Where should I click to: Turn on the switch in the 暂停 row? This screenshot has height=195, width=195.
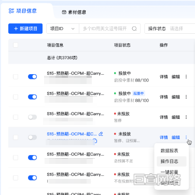point(33,117)
